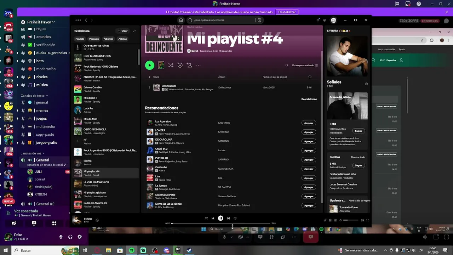The image size is (453, 255).
Task: Toggle playlist shuffle beside download icon
Action: pyautogui.click(x=171, y=65)
